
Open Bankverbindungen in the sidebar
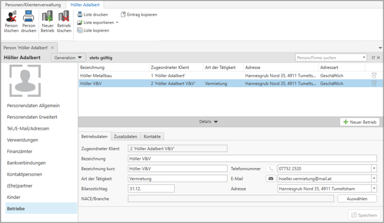26,163
